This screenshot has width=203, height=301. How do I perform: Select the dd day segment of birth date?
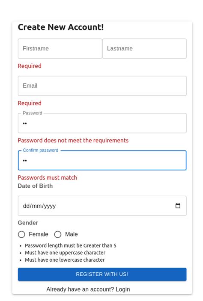pyautogui.click(x=26, y=206)
